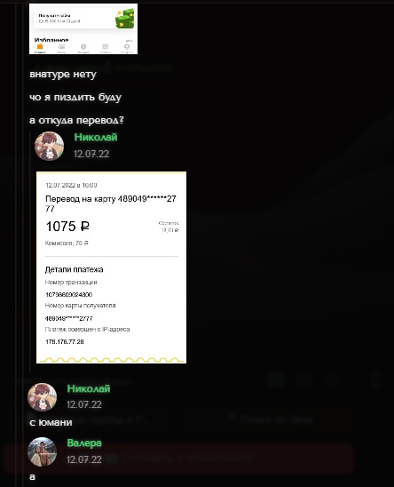Click the loan offer banner in the bank screenshot
The height and width of the screenshot is (487, 394).
tap(83, 19)
